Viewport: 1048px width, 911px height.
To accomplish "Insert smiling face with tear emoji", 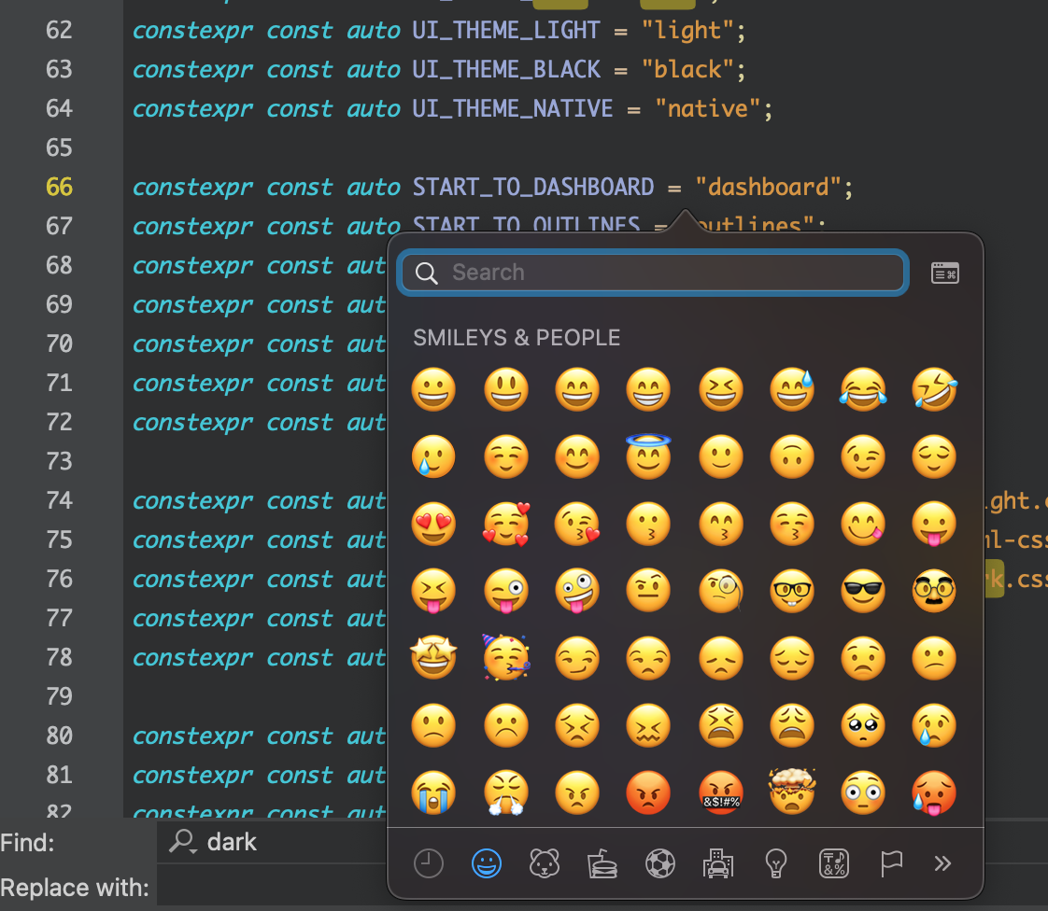I will point(433,456).
